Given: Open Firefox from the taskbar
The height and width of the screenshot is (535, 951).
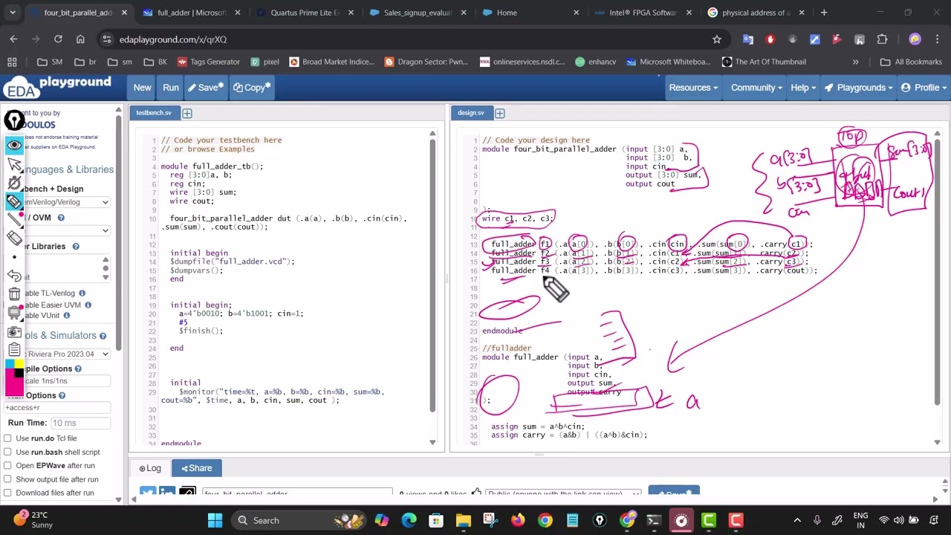Looking at the screenshot, I should (518, 520).
